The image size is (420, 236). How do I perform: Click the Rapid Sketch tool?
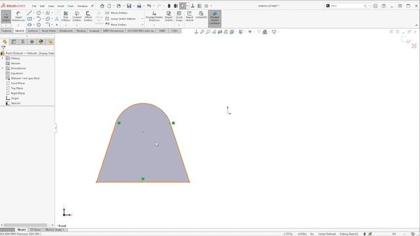tap(190, 16)
